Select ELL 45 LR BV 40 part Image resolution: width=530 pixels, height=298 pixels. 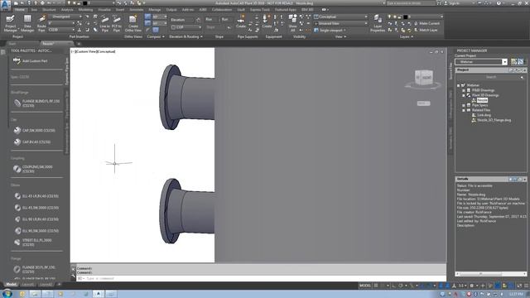[x=36, y=196]
